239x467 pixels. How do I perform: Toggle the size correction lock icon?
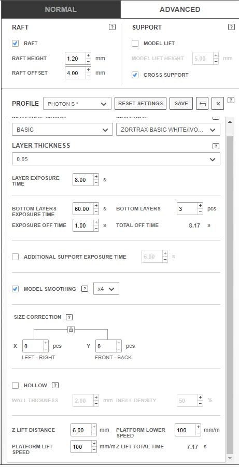click(71, 330)
